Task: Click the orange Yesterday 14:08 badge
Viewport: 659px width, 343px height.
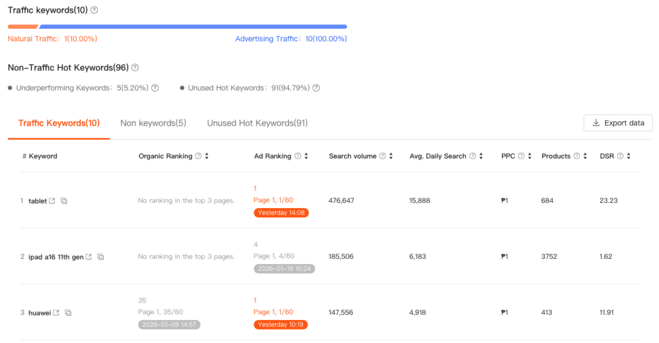Action: (281, 213)
